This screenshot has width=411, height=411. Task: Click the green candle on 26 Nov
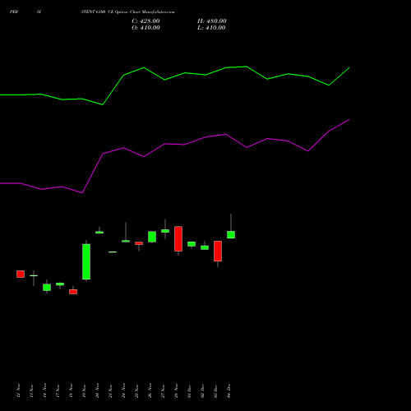[x=152, y=237]
